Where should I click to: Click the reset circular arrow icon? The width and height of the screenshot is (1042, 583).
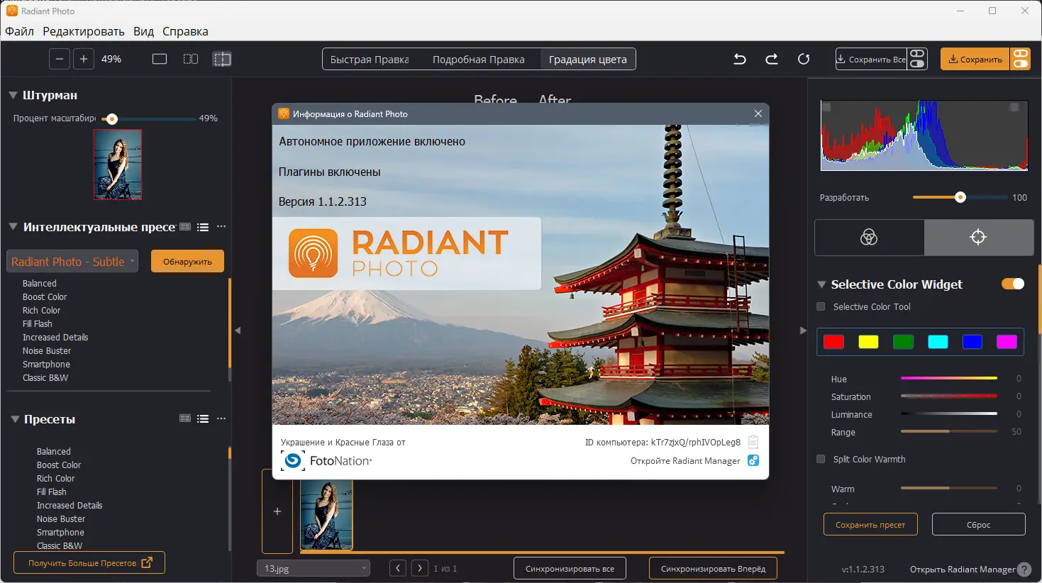click(x=804, y=60)
